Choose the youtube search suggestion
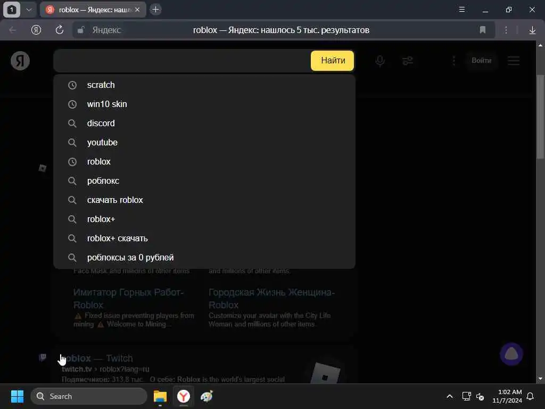 tap(204, 142)
